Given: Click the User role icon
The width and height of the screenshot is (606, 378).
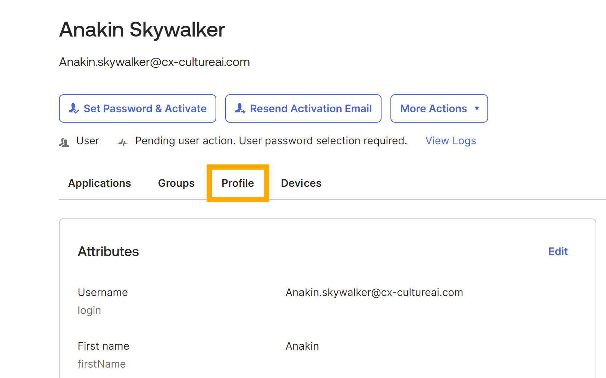Looking at the screenshot, I should [x=64, y=142].
